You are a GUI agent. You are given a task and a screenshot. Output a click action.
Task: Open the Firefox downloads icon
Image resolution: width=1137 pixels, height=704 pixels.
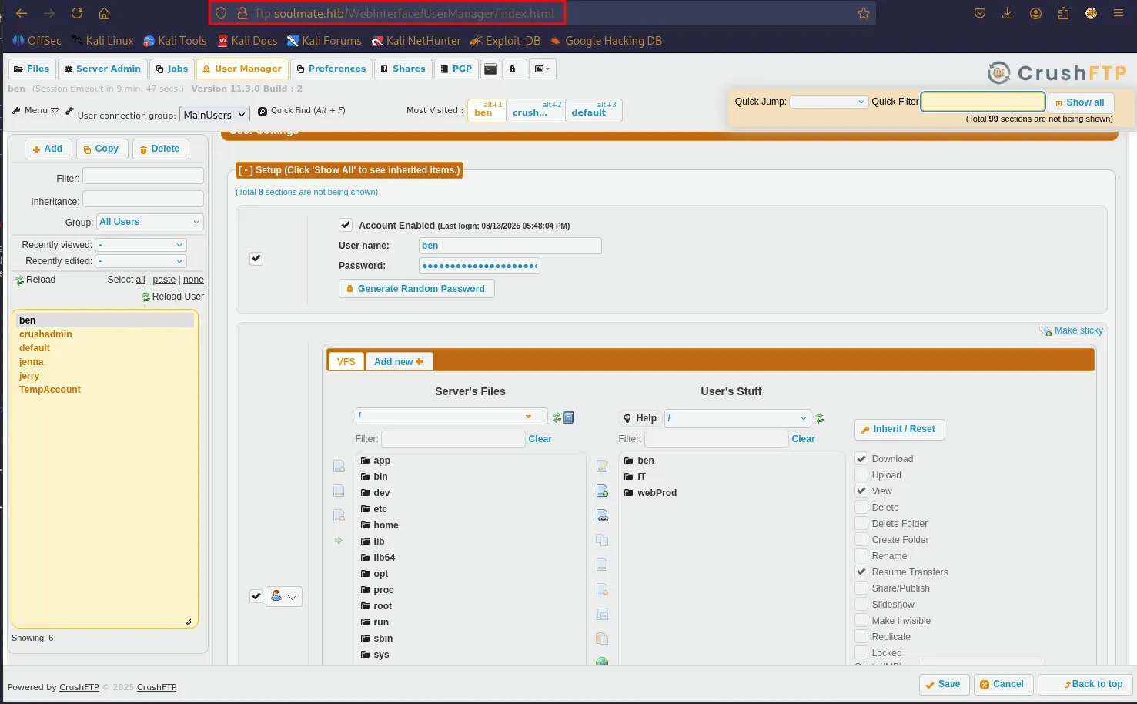[1008, 13]
